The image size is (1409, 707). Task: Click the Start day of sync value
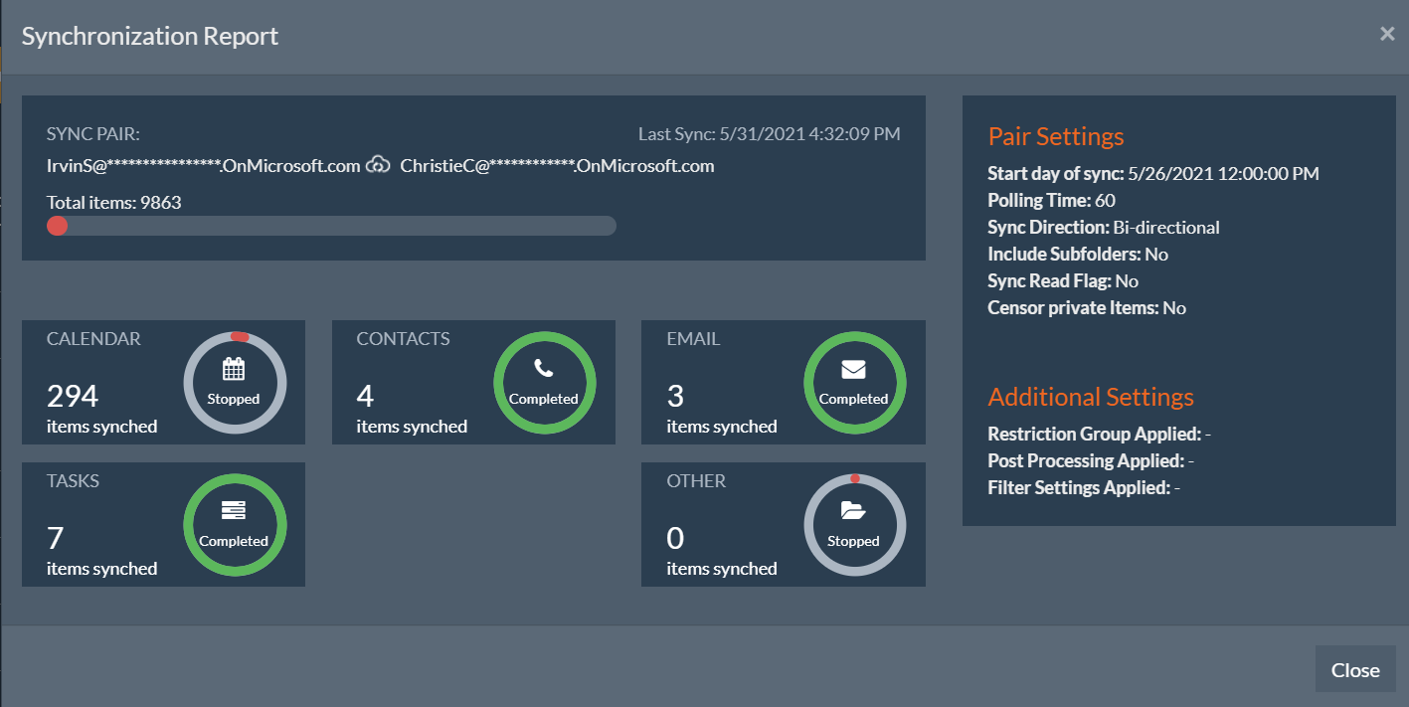[x=1223, y=173]
